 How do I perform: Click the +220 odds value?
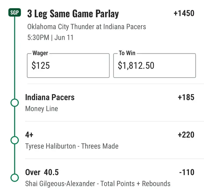tap(186, 135)
